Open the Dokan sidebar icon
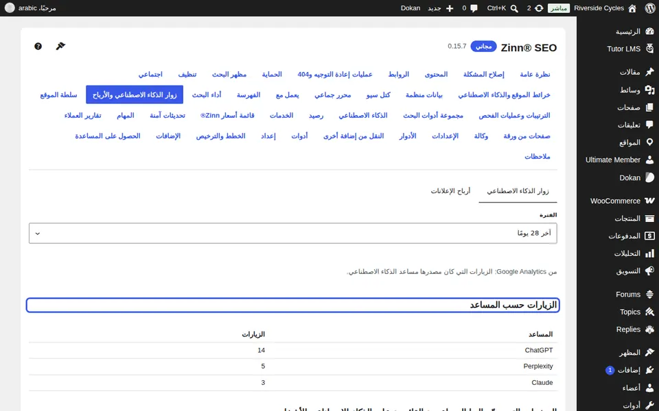 (x=650, y=177)
